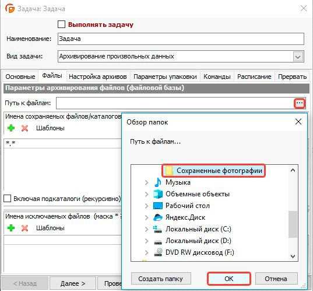Open the Вид задачи dropdown
Screen dimensions: 313x291
click(x=298, y=57)
